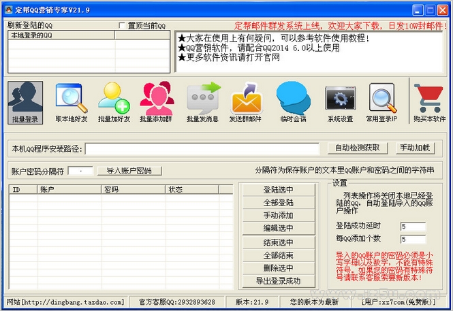This screenshot has height=311, width=453.
Task: Open the 发送群邮件 envelope icon
Action: [x=245, y=103]
